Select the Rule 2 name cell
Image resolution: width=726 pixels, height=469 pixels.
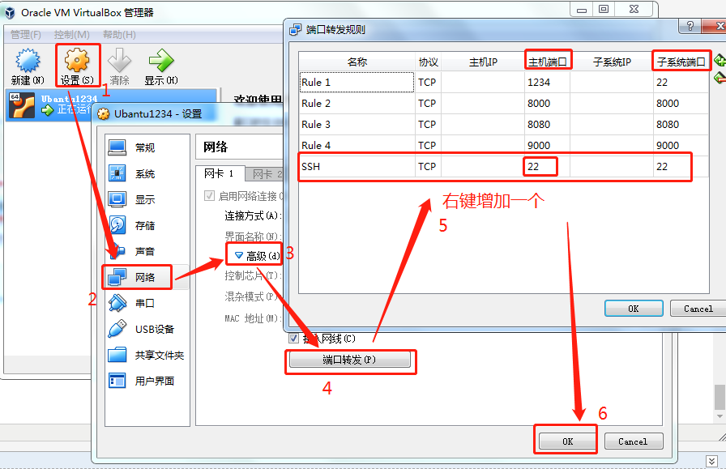pos(357,103)
